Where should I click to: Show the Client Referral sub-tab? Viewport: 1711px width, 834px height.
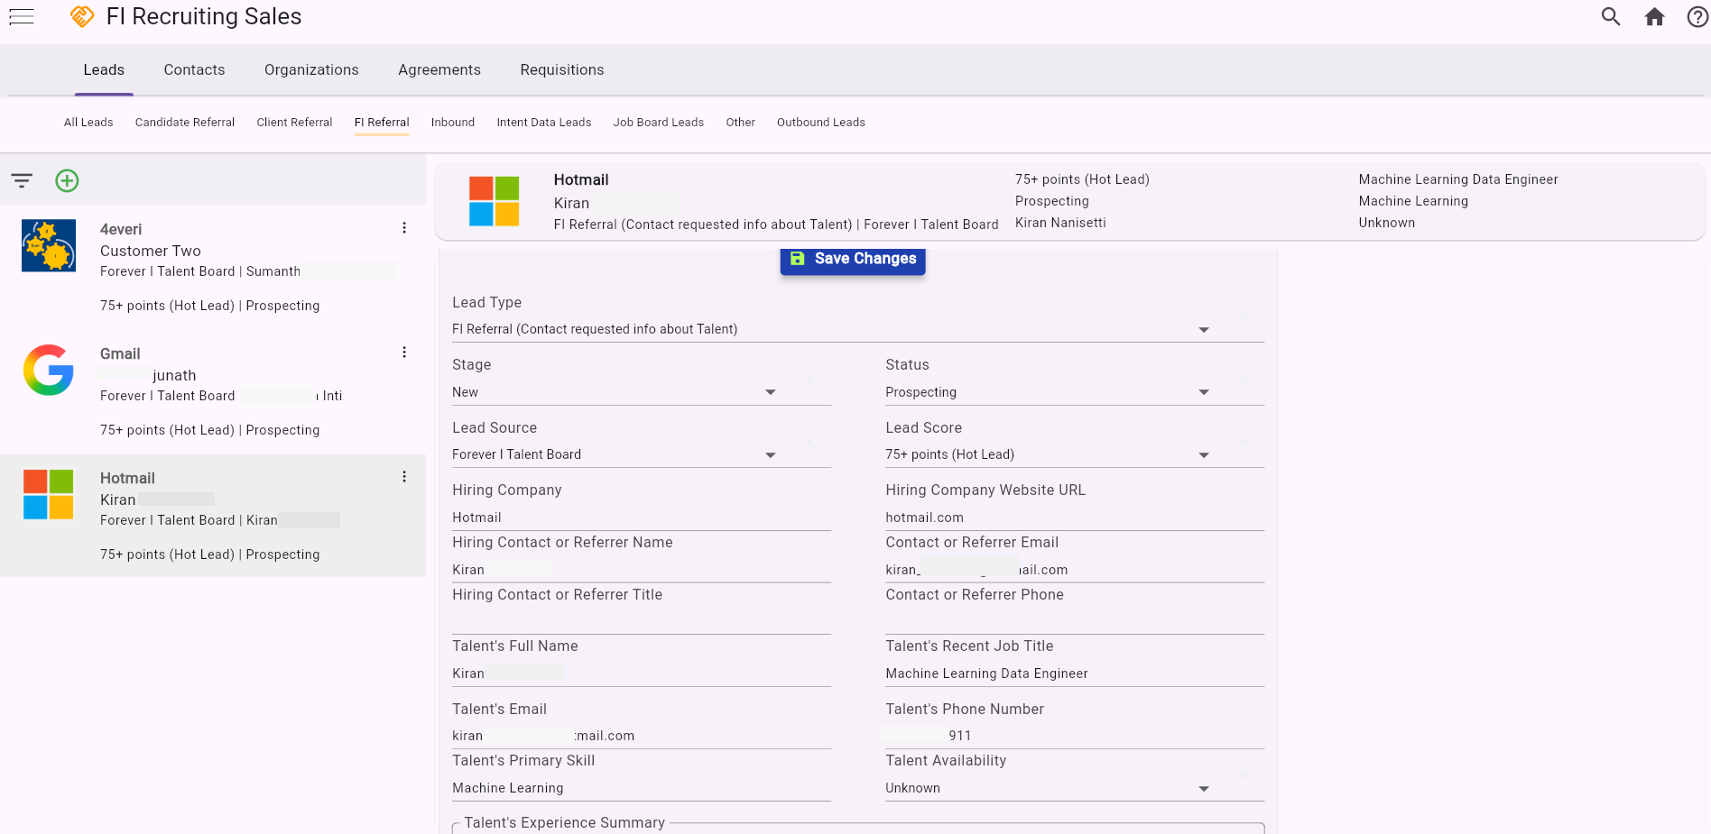294,123
